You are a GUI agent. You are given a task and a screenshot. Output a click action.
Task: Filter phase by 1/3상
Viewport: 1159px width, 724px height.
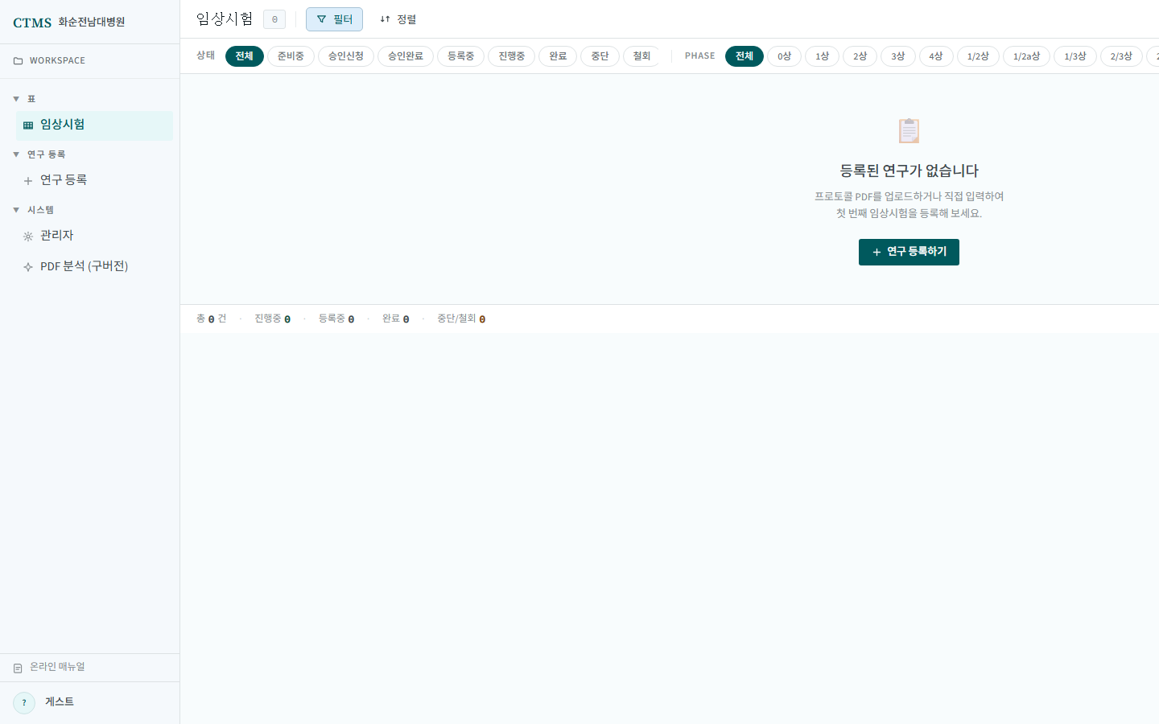(1075, 56)
